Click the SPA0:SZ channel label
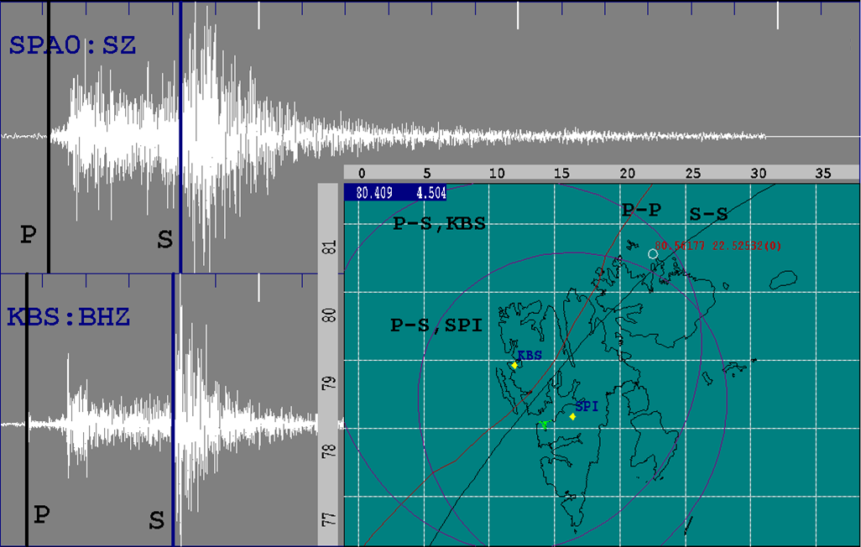This screenshot has height=547, width=861. coord(72,45)
